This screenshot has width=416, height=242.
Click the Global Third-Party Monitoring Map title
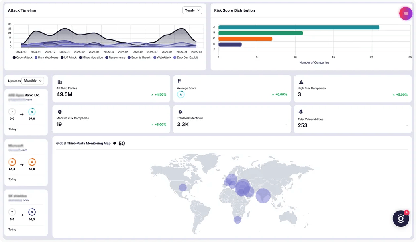83,143
